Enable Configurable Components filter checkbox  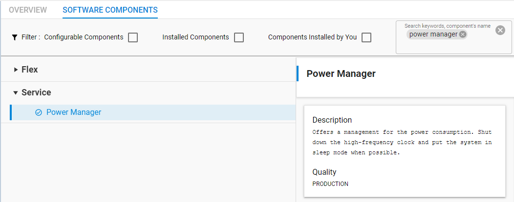(133, 37)
